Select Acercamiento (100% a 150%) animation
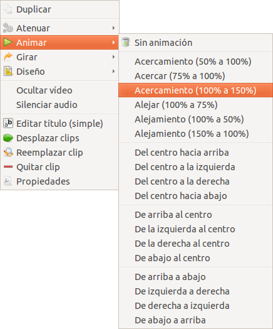This screenshot has height=329, width=273. 195,90
